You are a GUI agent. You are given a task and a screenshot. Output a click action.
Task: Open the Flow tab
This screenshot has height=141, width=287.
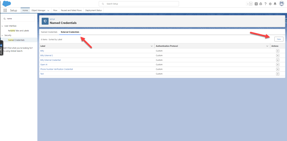tap(55, 10)
